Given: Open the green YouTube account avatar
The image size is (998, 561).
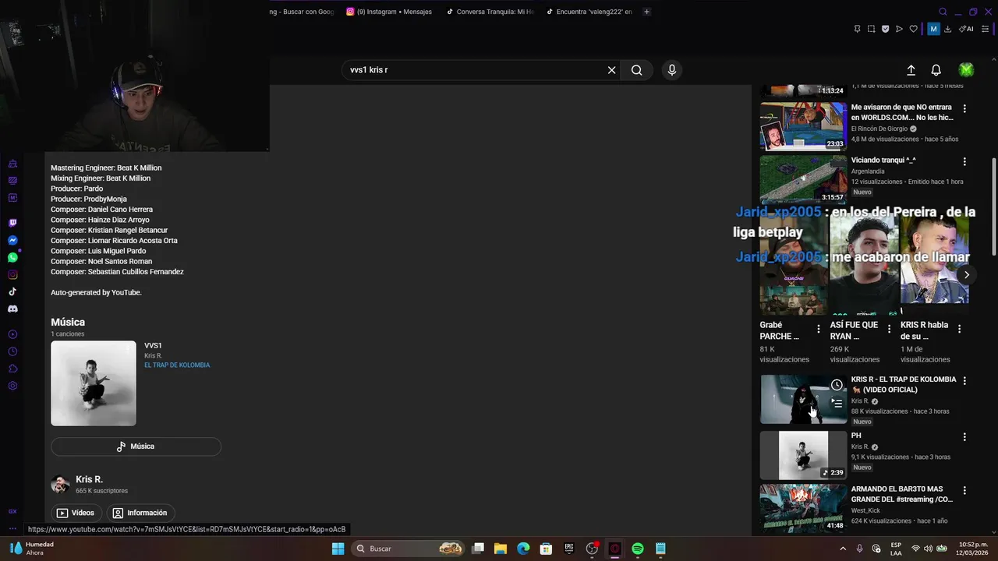Looking at the screenshot, I should 966,70.
